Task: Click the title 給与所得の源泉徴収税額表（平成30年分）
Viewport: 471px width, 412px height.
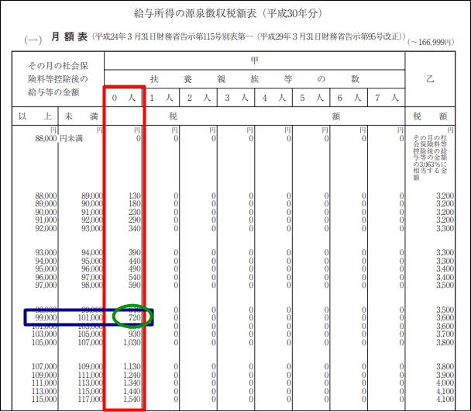Action: coord(228,13)
